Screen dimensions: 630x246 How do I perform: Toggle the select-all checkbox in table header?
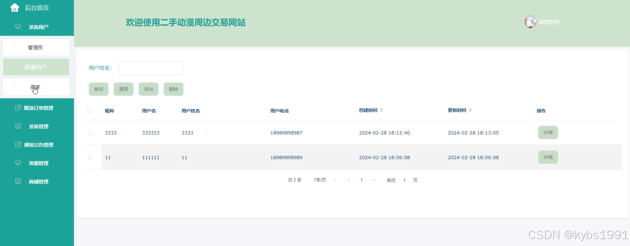tap(89, 111)
